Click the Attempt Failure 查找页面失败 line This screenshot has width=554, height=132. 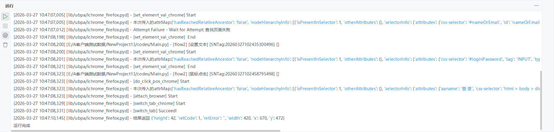[122, 30]
